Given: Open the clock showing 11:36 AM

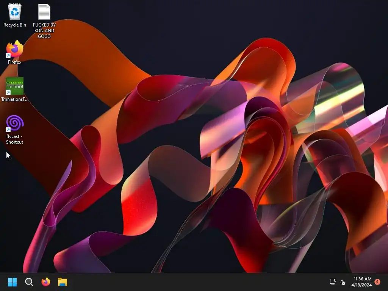Looking at the screenshot, I should tap(361, 282).
